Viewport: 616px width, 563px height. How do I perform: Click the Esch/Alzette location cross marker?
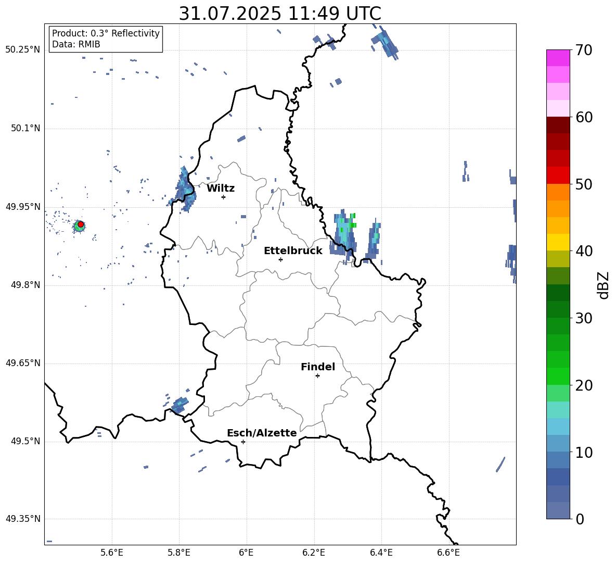tap(243, 442)
